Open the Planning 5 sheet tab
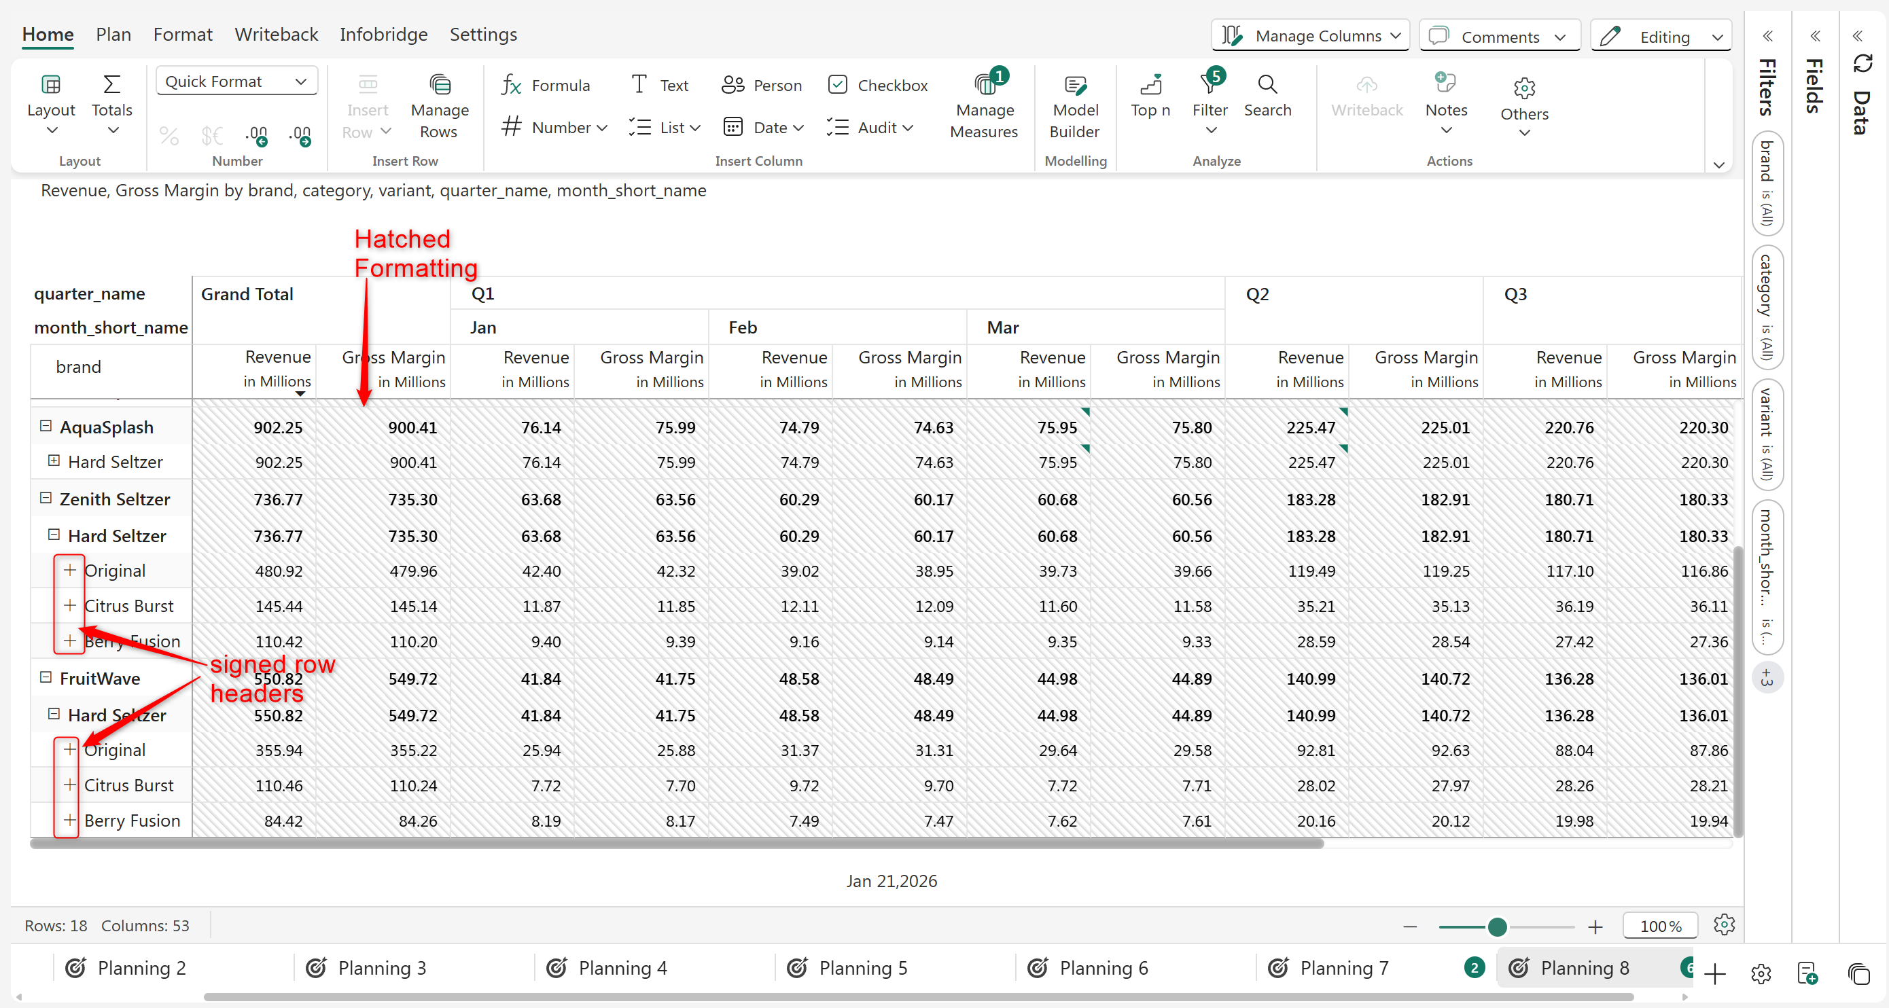Screen dimensions: 1889x1008 click(x=862, y=969)
